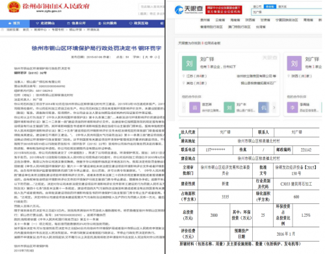Show next partners with the right chevron arrow
Viewport: 325px width, 254px height.
click(x=274, y=107)
